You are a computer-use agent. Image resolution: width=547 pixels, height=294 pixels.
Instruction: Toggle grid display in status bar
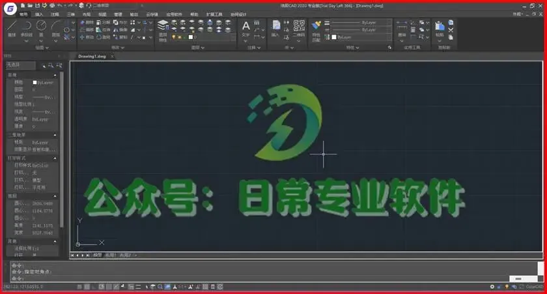click(x=87, y=287)
